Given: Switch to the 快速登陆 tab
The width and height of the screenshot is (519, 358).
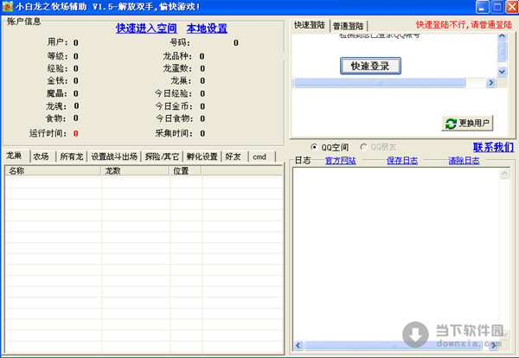Looking at the screenshot, I should coord(311,26).
